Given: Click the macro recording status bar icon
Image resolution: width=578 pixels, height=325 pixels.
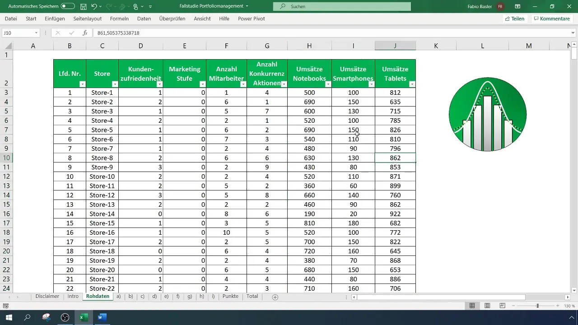Looking at the screenshot, I should (5, 306).
